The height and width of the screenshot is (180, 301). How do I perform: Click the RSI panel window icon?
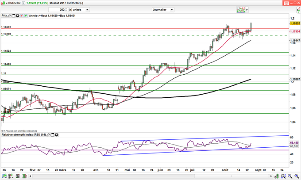pos(53,135)
